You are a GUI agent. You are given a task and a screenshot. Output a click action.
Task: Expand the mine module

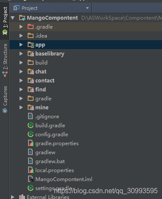[21, 108]
